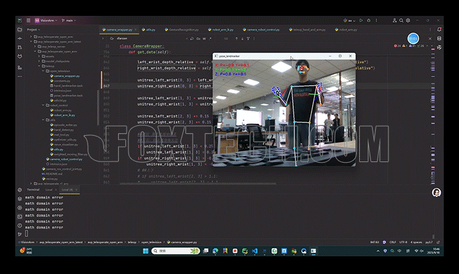Click the Windows Start button
Screen dimensions: 459x274
coord(146,251)
